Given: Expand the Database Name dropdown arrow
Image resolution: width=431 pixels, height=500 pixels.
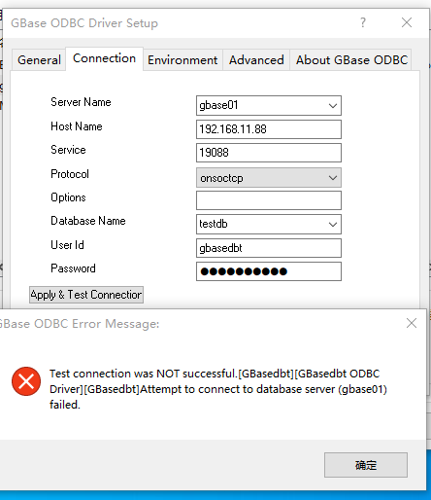Looking at the screenshot, I should (x=333, y=225).
